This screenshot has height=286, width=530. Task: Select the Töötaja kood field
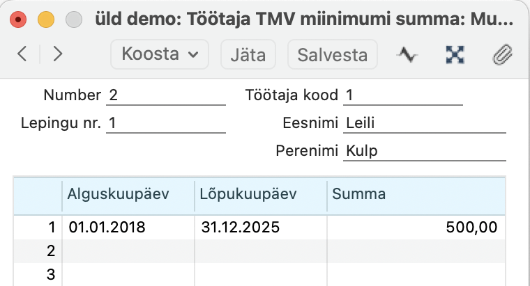[x=403, y=95]
